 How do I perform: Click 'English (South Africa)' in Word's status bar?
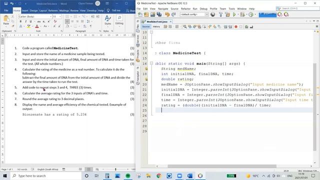[x=48, y=169]
